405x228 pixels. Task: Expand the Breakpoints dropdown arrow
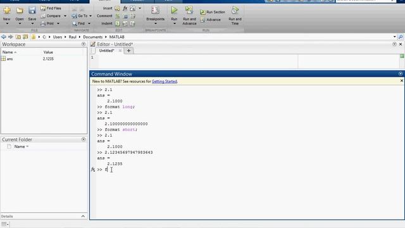coord(156,24)
